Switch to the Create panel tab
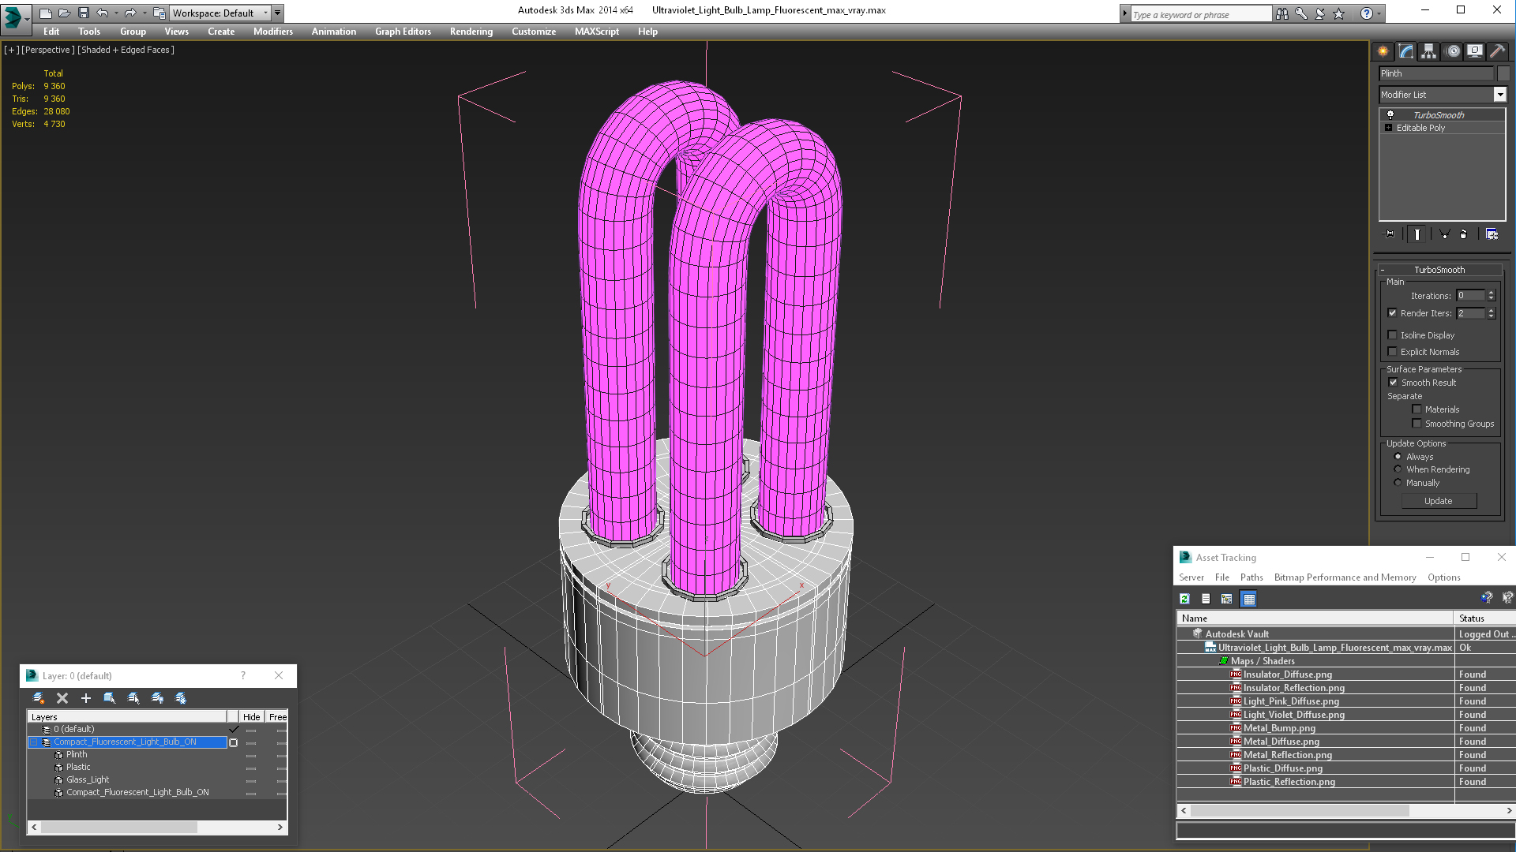Screen dimensions: 1516x852 tap(1383, 51)
